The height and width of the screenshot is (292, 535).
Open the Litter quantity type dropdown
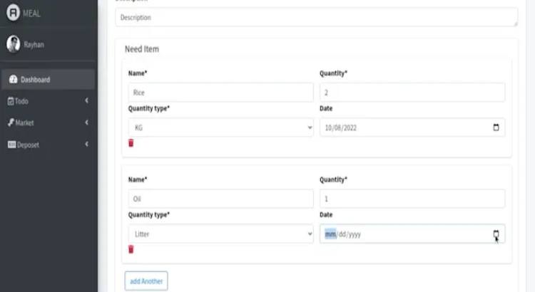pyautogui.click(x=220, y=234)
